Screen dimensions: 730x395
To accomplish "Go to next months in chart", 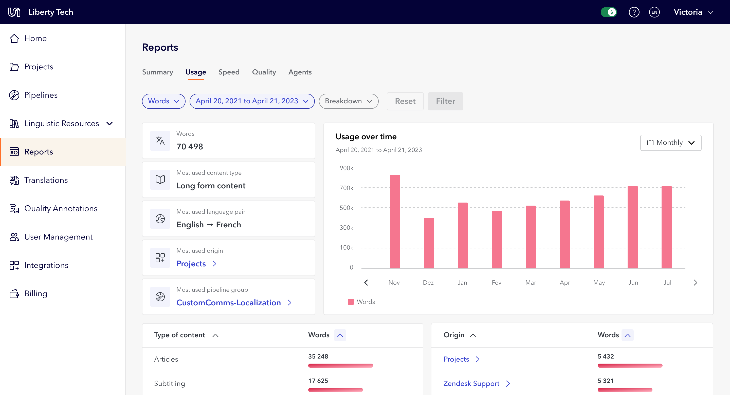I will click(696, 282).
